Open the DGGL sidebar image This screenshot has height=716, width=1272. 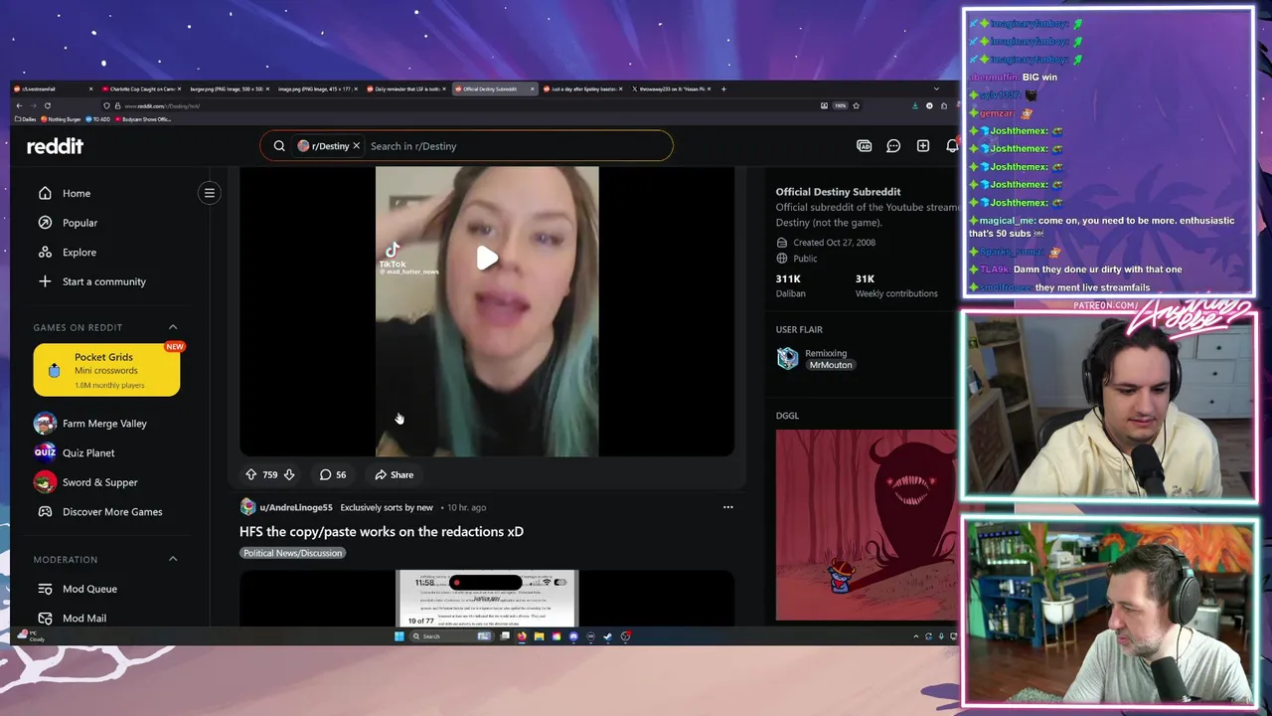tap(867, 525)
